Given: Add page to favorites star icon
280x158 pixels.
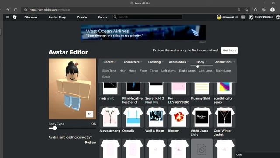Looking at the screenshot, I should pyautogui.click(x=246, y=10).
